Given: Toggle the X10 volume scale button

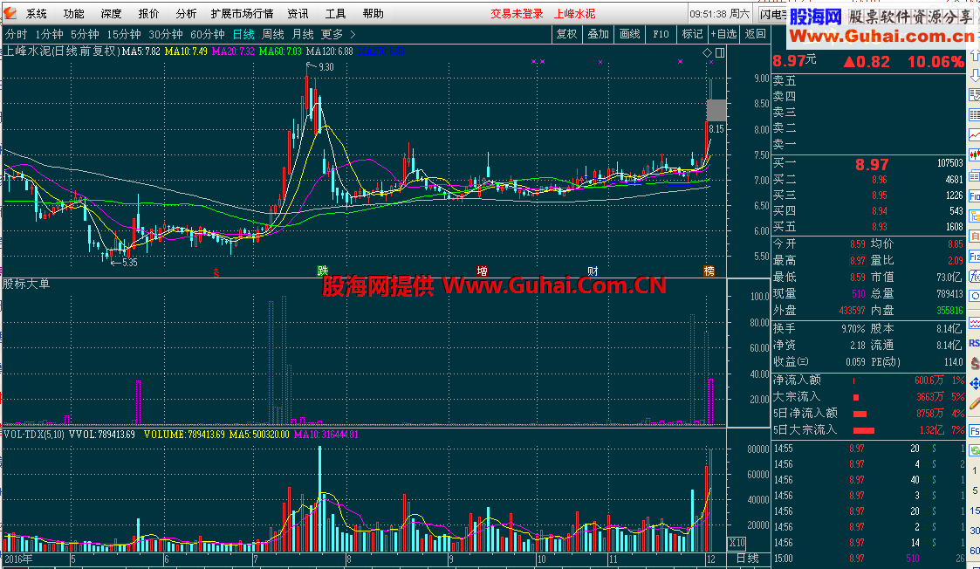Looking at the screenshot, I should pyautogui.click(x=737, y=542).
